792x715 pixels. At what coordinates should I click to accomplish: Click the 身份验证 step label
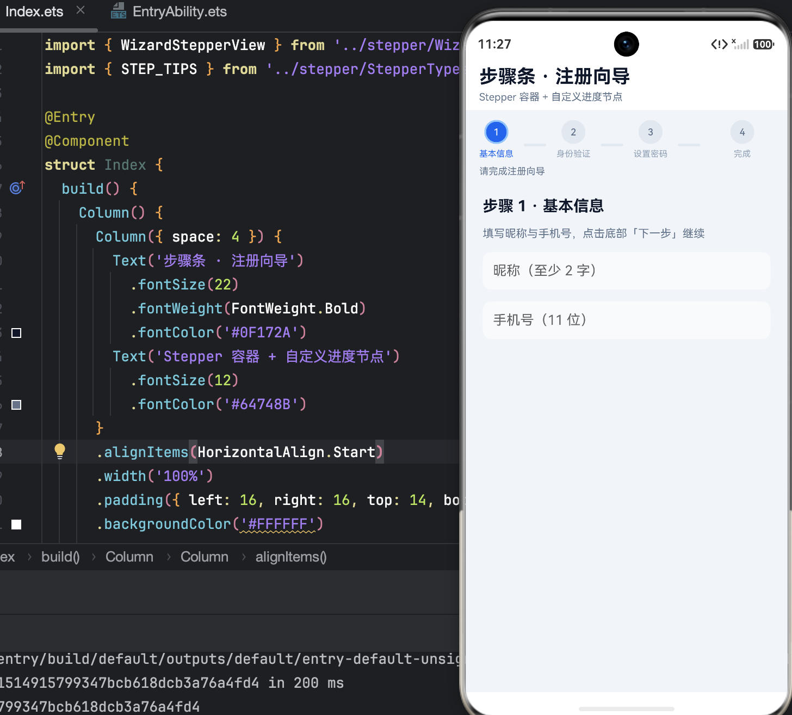[x=573, y=154]
